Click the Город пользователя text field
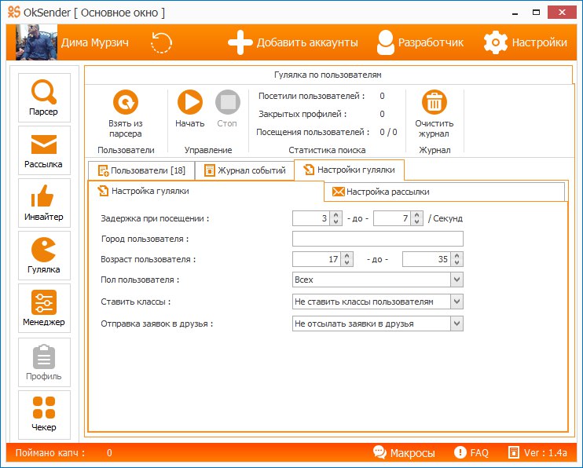583x468 pixels. point(377,239)
